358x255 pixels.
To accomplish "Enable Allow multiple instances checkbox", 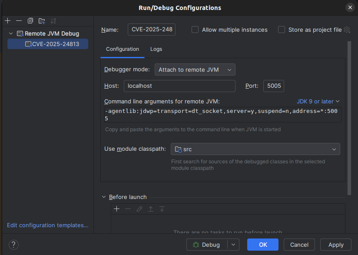I will point(195,30).
